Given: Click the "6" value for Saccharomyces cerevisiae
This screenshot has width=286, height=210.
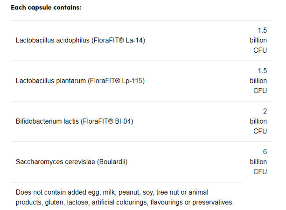Looking at the screenshot, I should click(265, 152).
